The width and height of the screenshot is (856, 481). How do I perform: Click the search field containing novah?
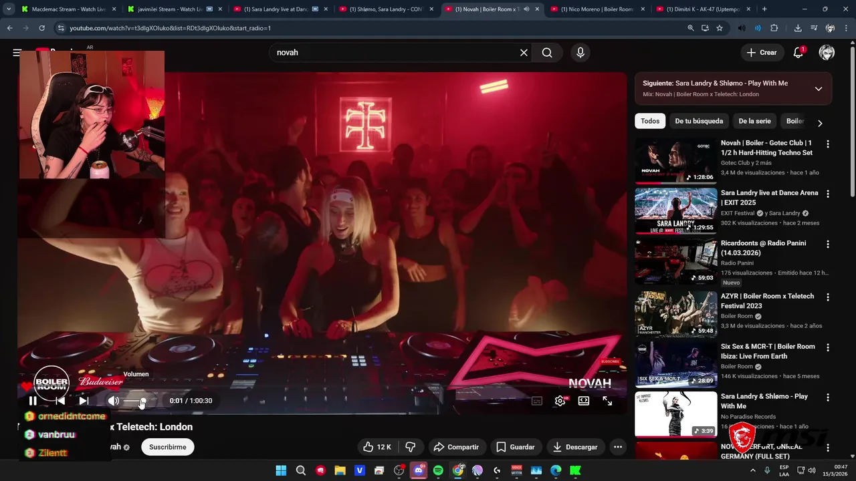coord(395,53)
